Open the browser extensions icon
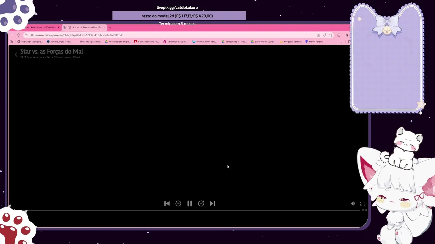This screenshot has width=435, height=244. click(339, 35)
